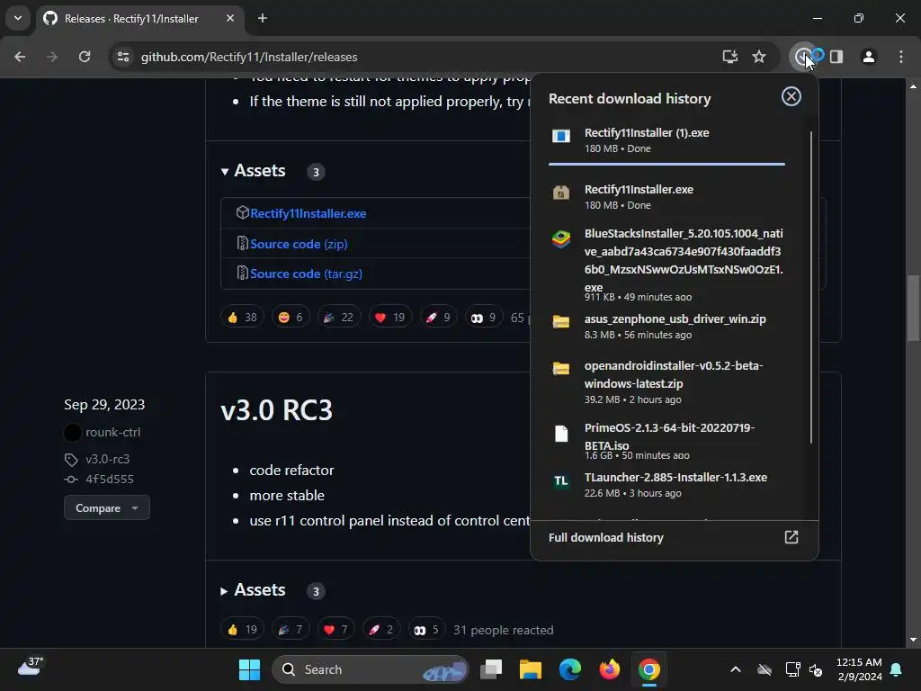Click eyes reaction with 5 in RC3
Image resolution: width=921 pixels, height=691 pixels.
pyautogui.click(x=427, y=629)
